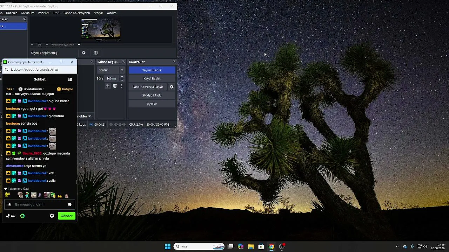Undock the Kontroller panel
449x252 pixels.
[174, 62]
